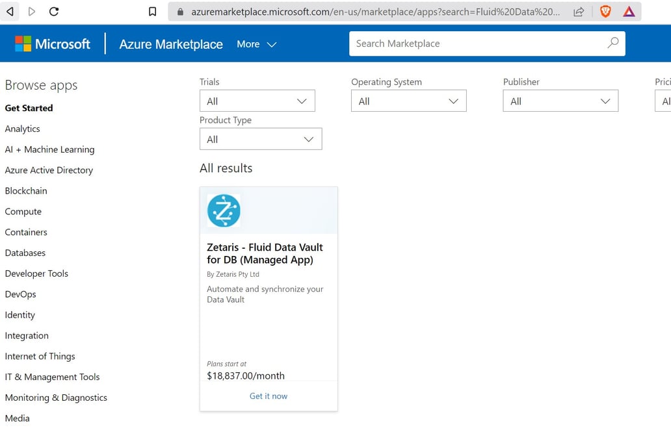Open the Product Type dropdown
Viewport: 671px width, 432px height.
[x=260, y=140]
